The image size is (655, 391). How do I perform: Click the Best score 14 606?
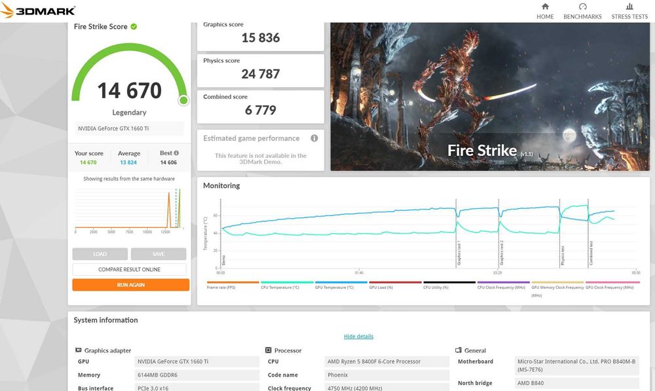coord(168,162)
